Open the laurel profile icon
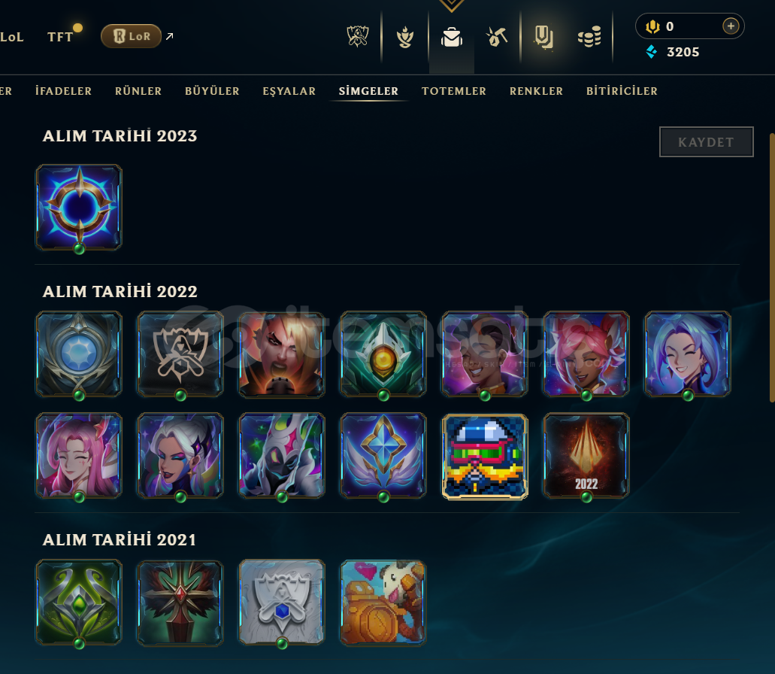The height and width of the screenshot is (674, 775). pyautogui.click(x=405, y=37)
